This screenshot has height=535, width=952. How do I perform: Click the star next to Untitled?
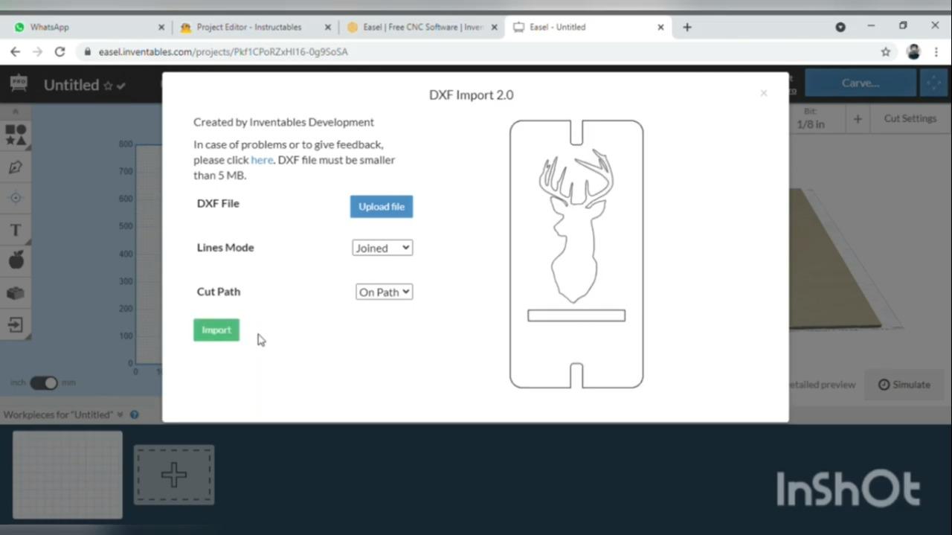[x=108, y=86]
